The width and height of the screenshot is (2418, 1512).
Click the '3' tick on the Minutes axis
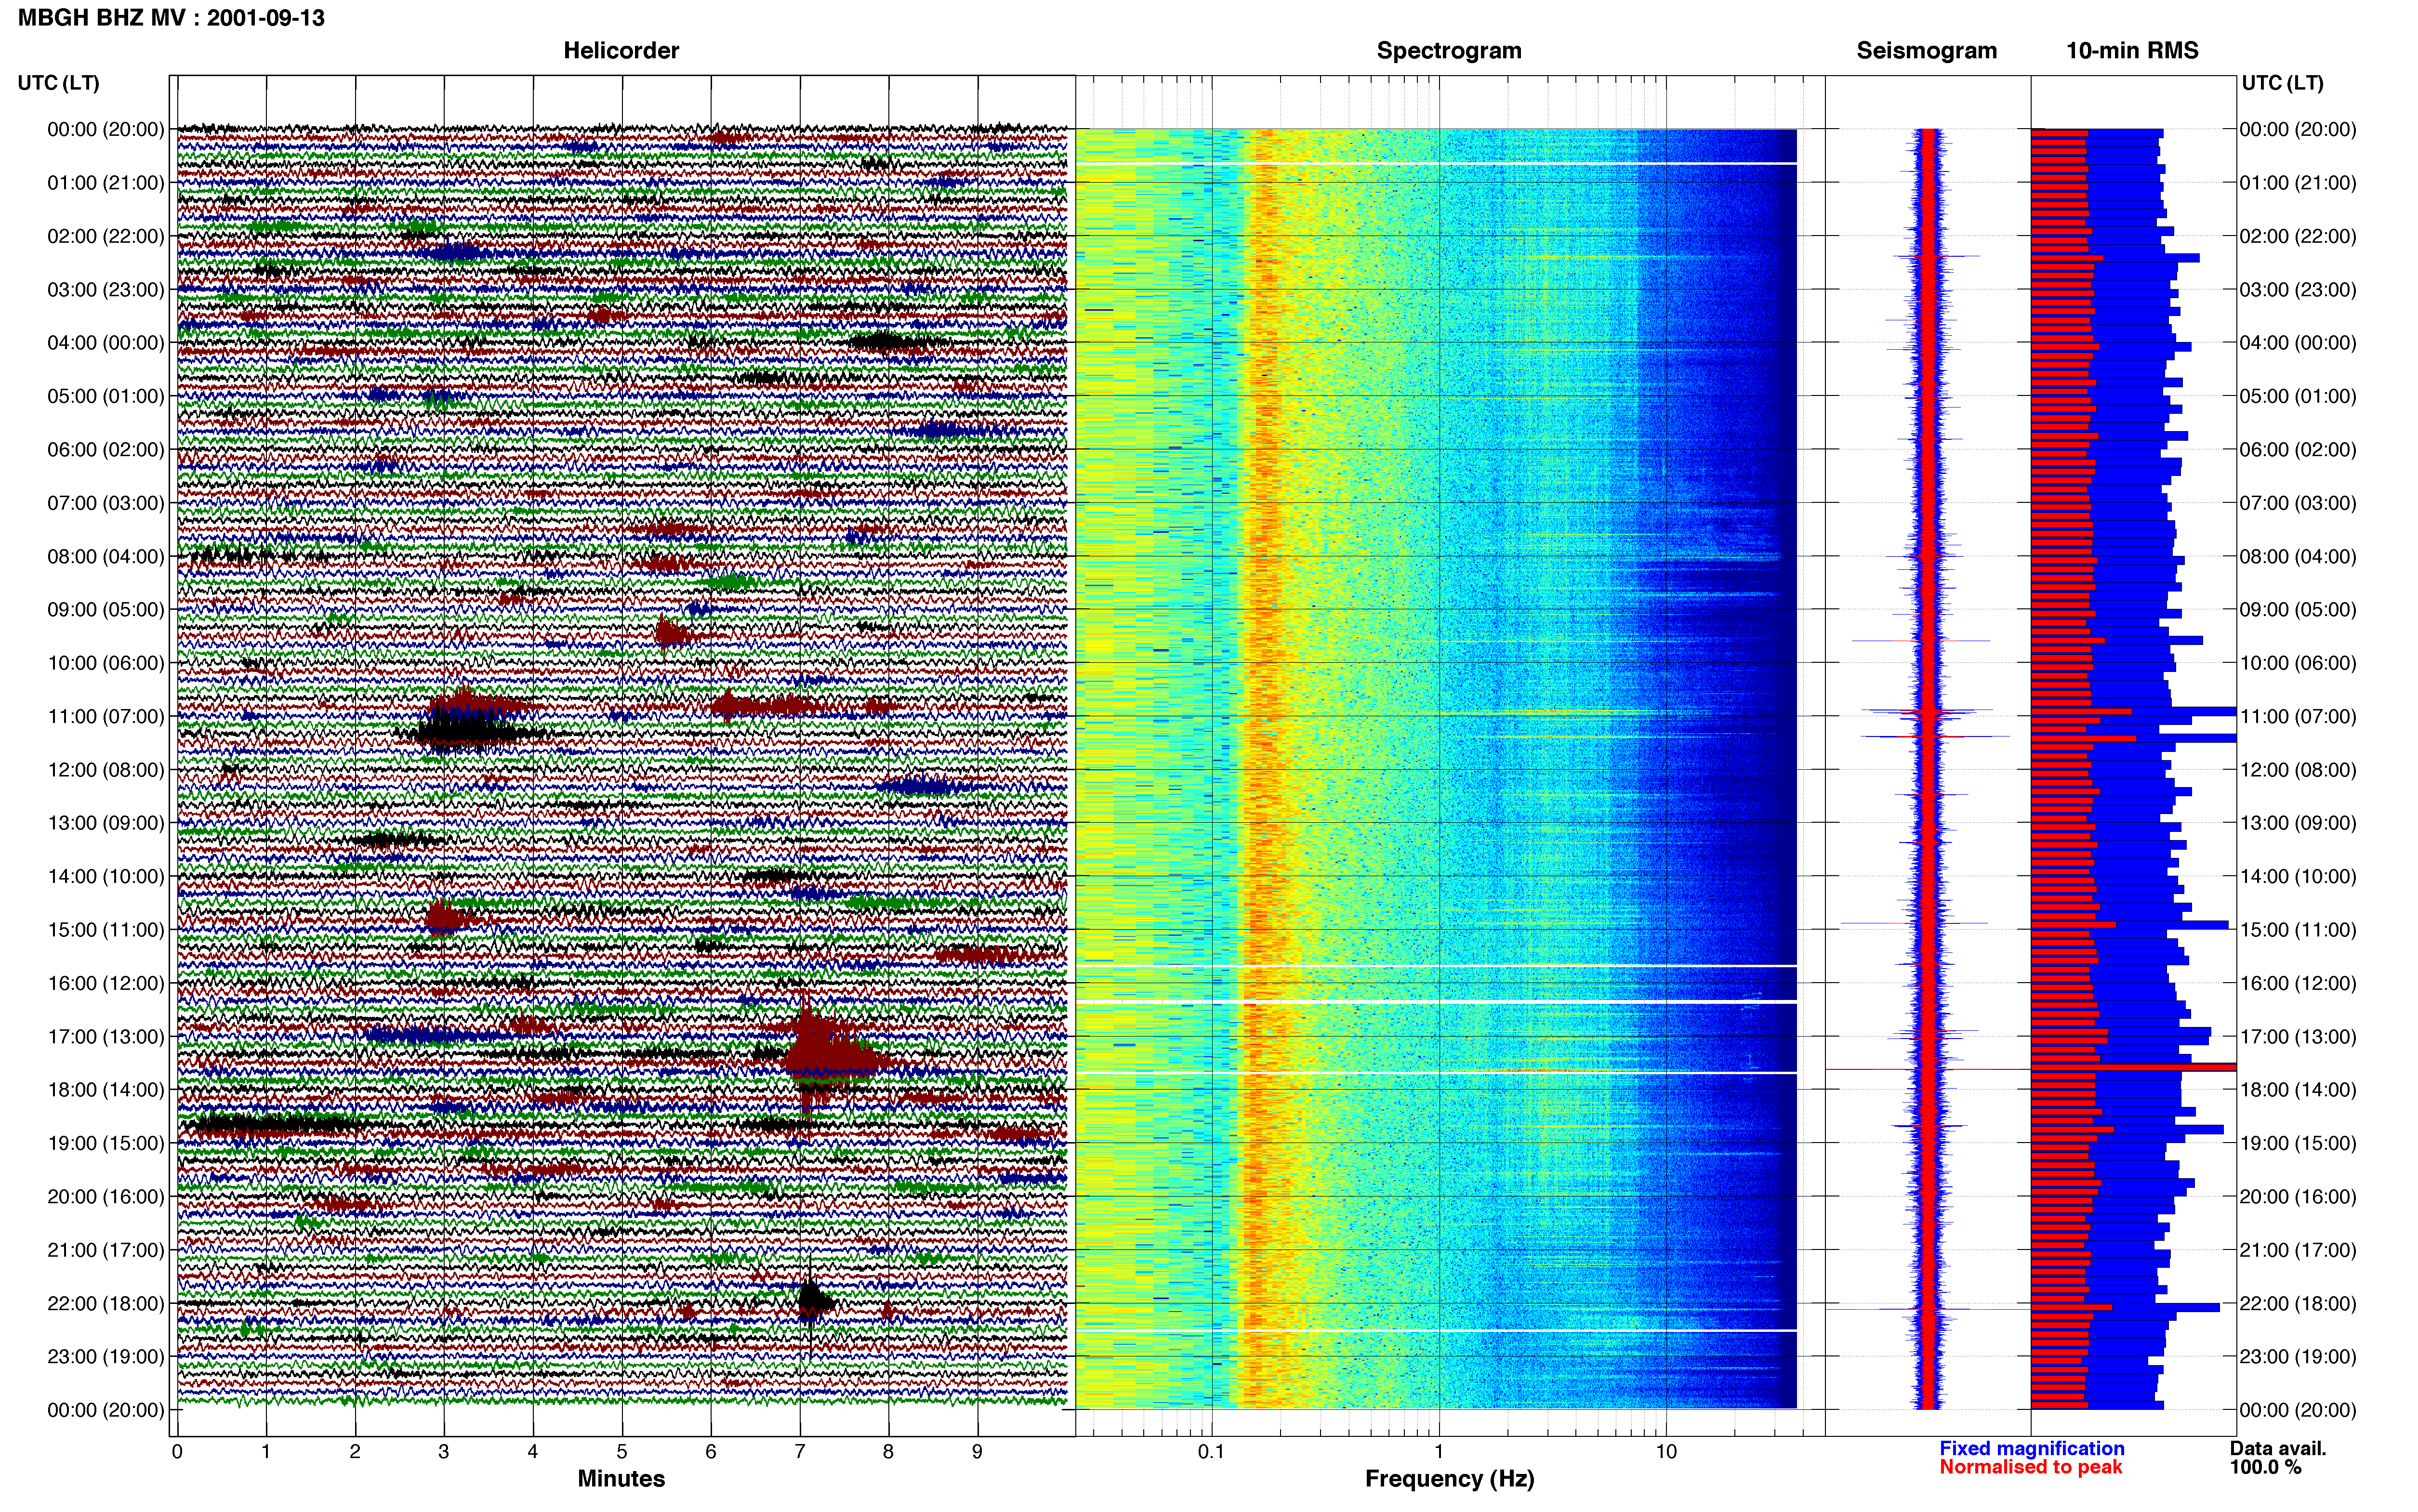[444, 1452]
